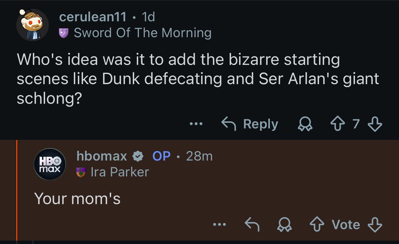Image resolution: width=399 pixels, height=244 pixels.
Task: Click the verified badge next to hbomax
Action: coord(137,156)
